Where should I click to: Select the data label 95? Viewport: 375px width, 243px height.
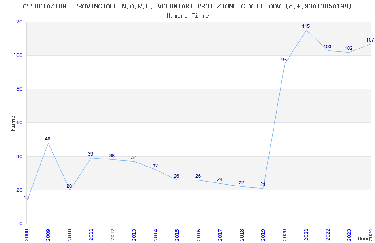284,60
